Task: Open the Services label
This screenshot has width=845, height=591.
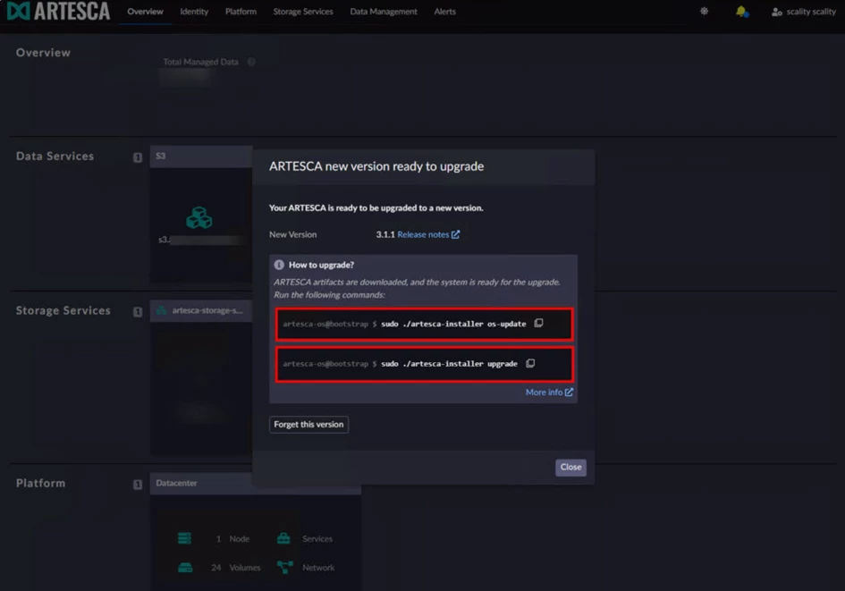Action: point(317,539)
